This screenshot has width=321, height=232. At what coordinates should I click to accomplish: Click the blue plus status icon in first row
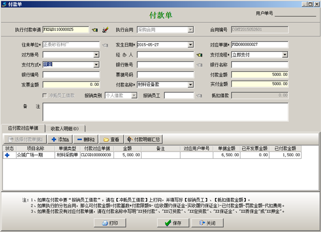coord(7,155)
